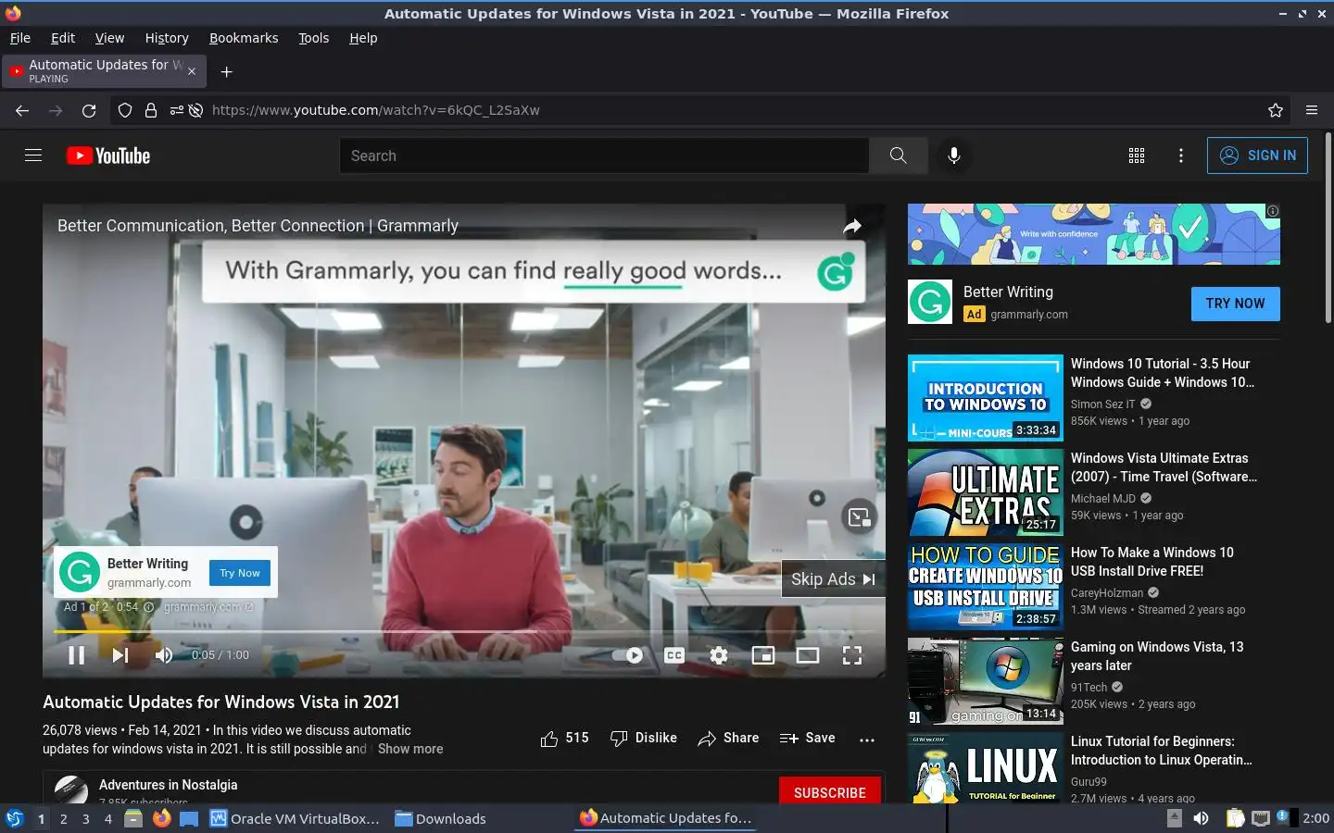
Task: Open Gaming on Windows Vista video title
Action: [1157, 656]
